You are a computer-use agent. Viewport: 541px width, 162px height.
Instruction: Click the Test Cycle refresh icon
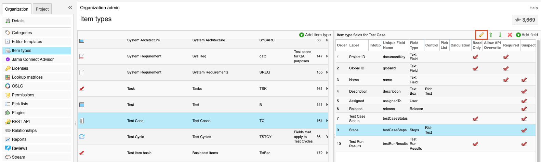click(x=82, y=137)
